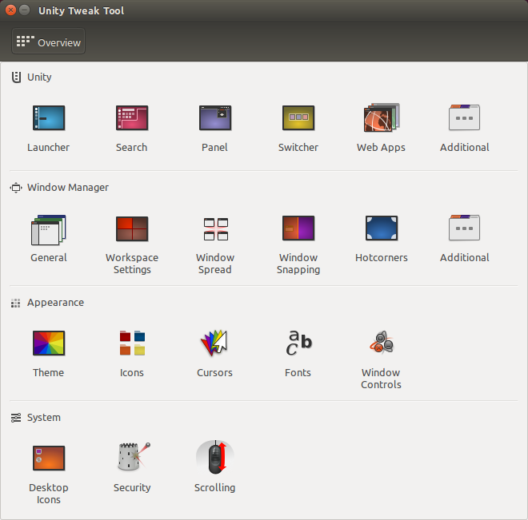Click the Window Manager section heading
Image resolution: width=528 pixels, height=520 pixels.
68,187
